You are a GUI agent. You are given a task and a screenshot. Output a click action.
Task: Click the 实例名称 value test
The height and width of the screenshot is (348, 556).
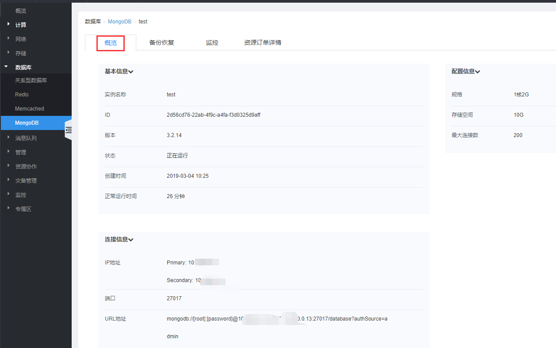click(171, 95)
